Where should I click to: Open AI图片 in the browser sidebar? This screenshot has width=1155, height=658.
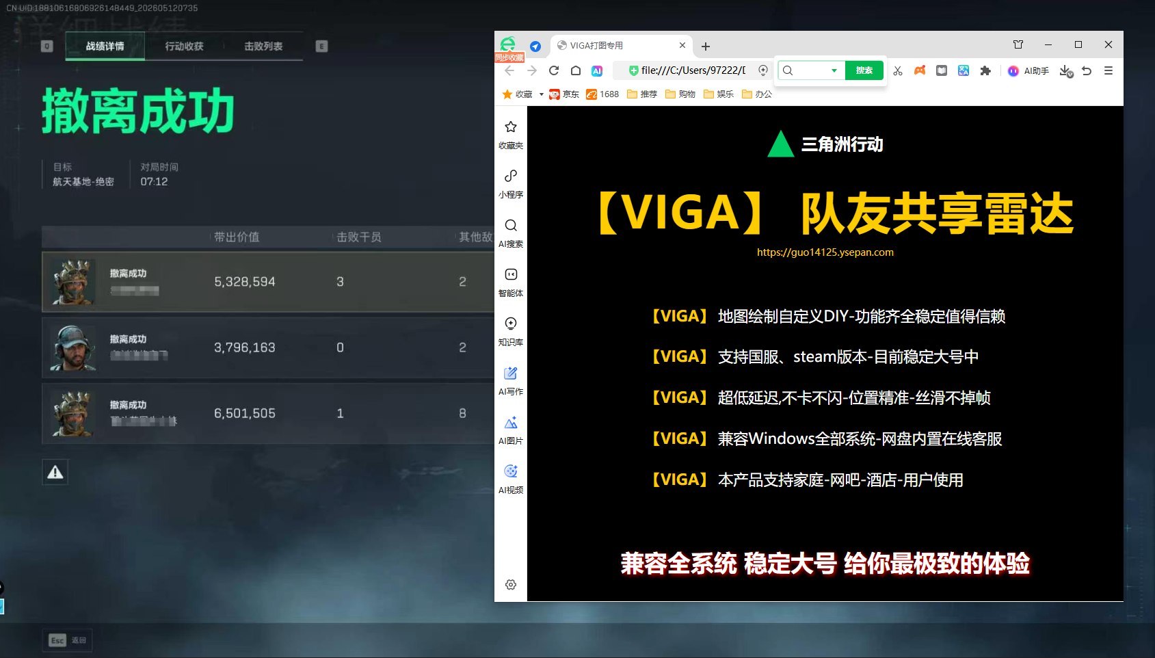(511, 430)
